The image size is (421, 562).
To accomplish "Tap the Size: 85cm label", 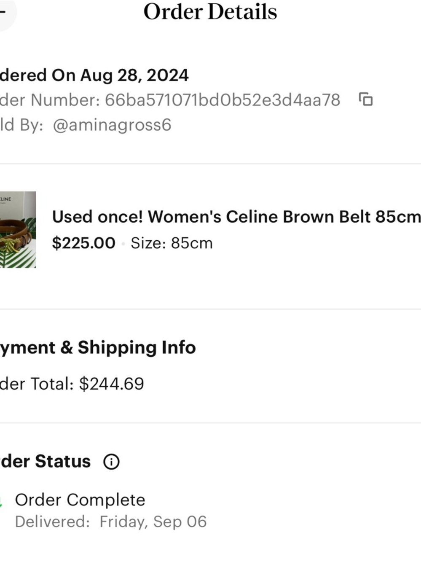I will [172, 243].
